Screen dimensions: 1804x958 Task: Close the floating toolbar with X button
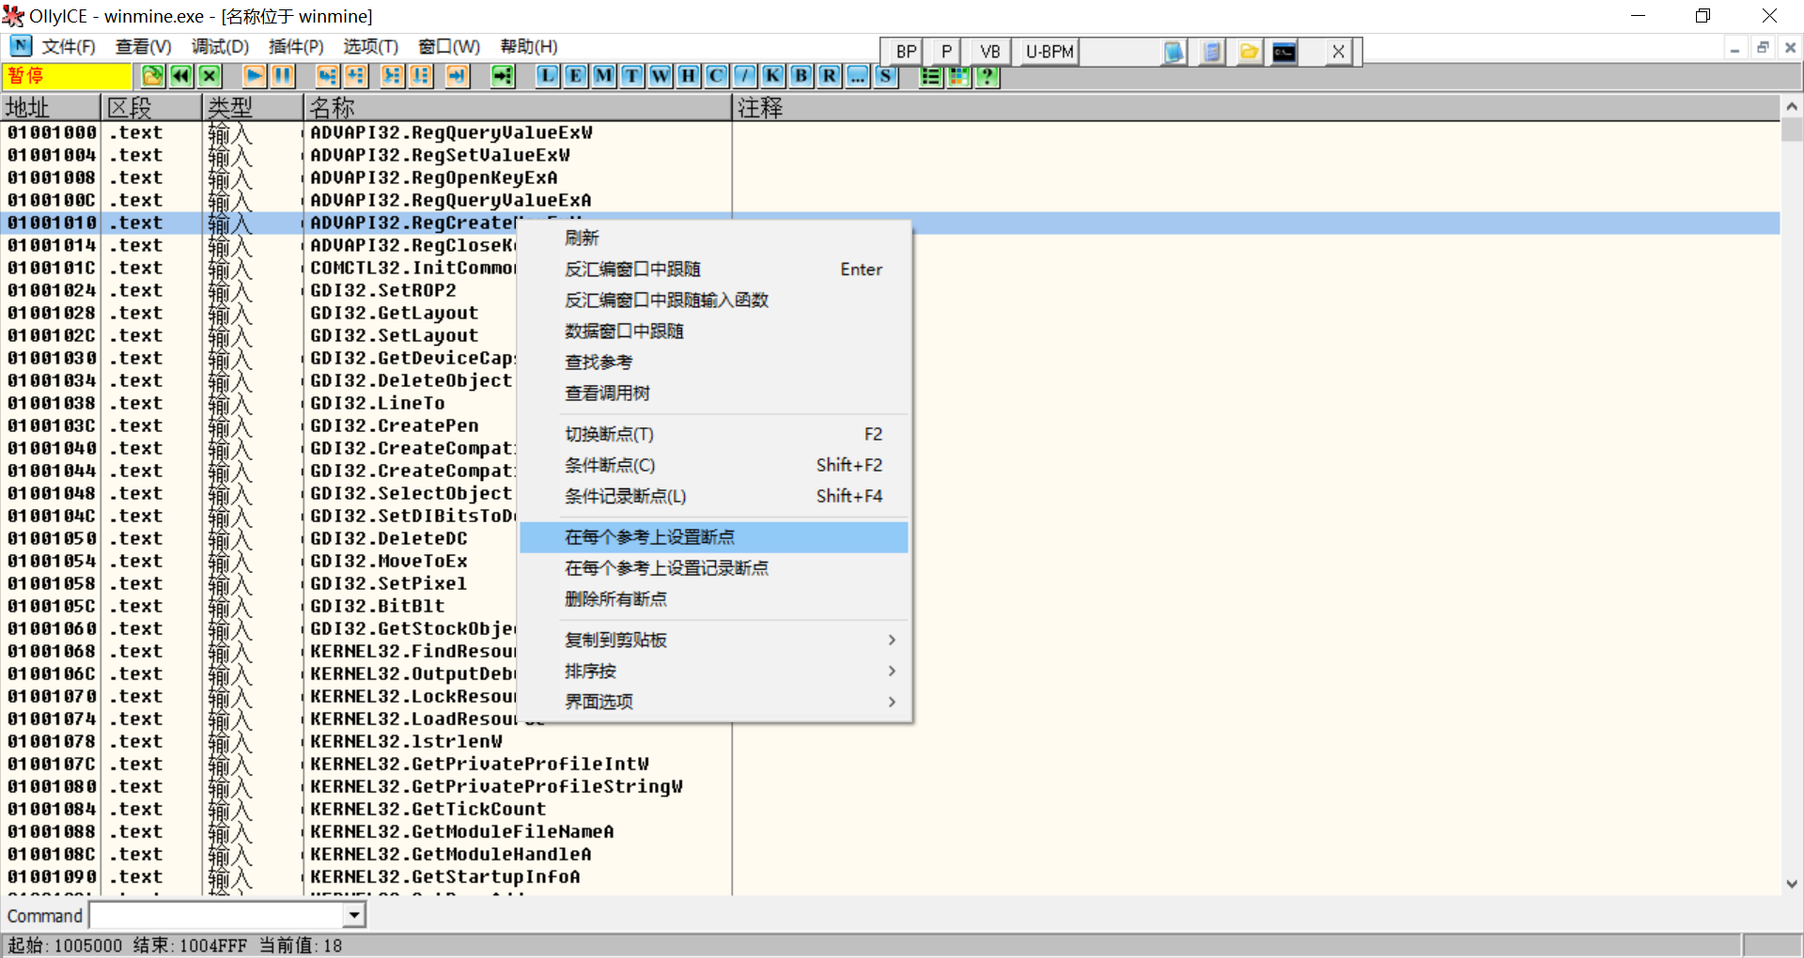[1338, 52]
